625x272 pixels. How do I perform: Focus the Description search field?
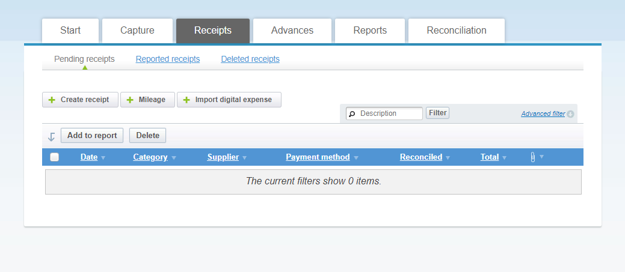(389, 113)
